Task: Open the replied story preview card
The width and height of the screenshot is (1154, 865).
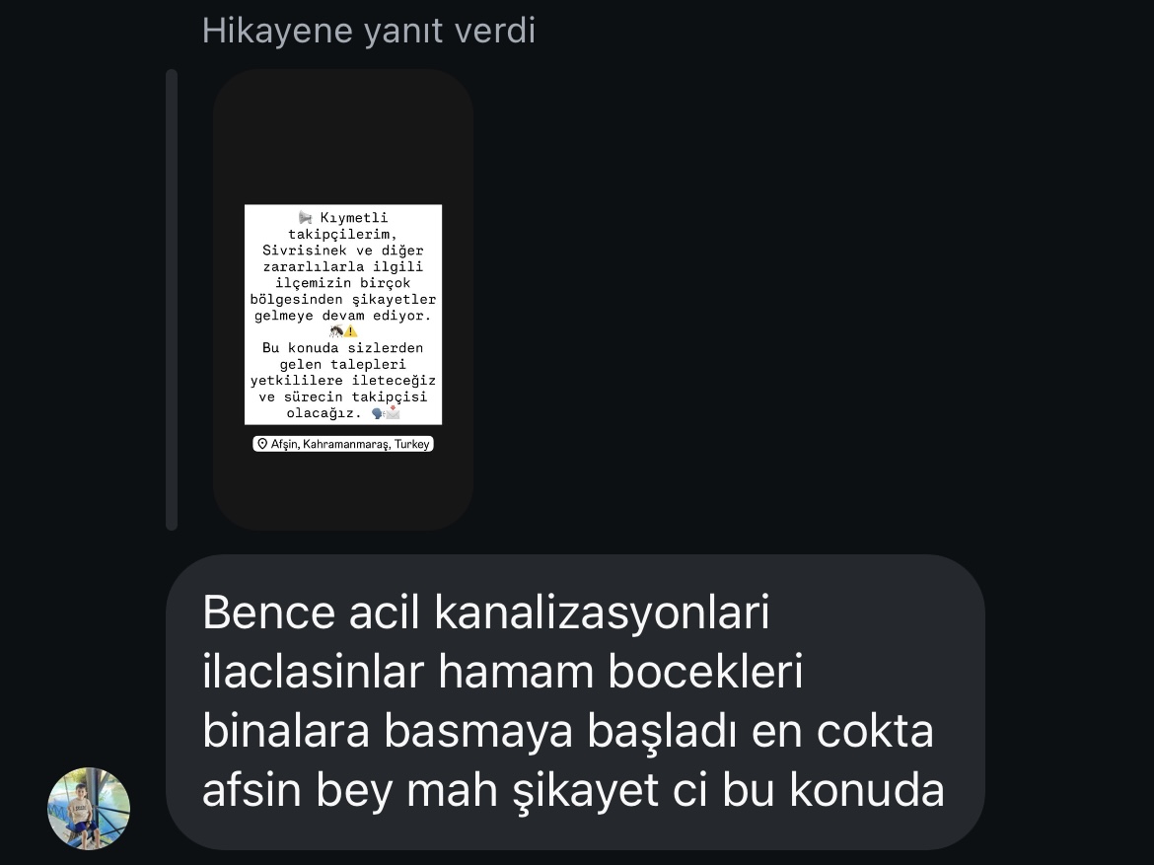Action: (x=343, y=300)
